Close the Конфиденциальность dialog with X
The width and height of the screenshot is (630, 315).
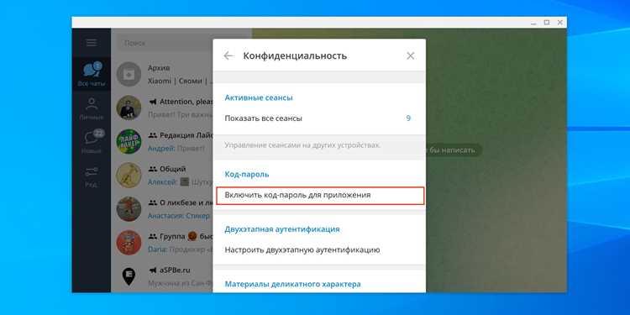click(x=410, y=55)
